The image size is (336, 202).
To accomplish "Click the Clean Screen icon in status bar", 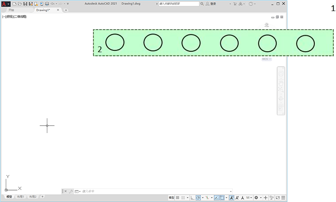I will point(278,198).
